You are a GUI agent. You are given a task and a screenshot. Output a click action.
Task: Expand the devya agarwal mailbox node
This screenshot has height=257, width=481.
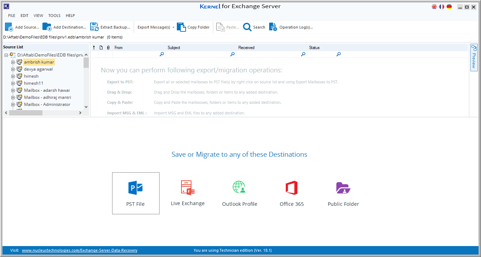click(13, 69)
